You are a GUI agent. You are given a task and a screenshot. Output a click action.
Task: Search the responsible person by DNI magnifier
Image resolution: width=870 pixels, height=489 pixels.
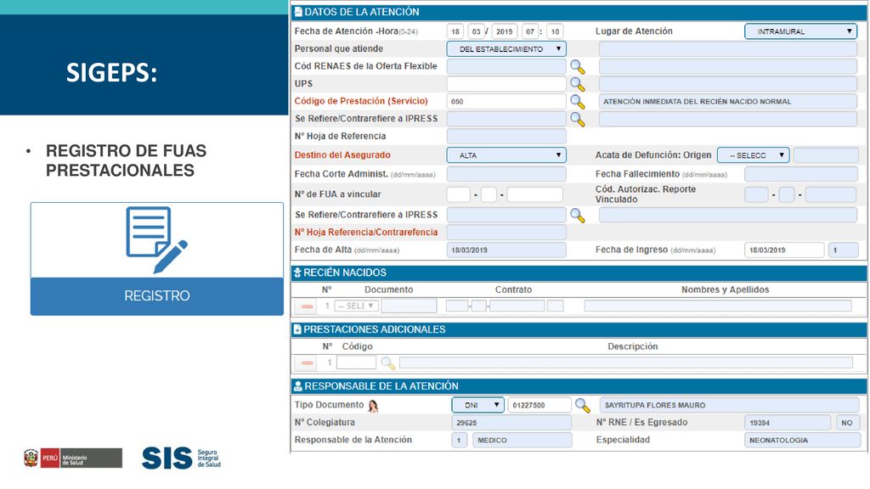point(583,406)
